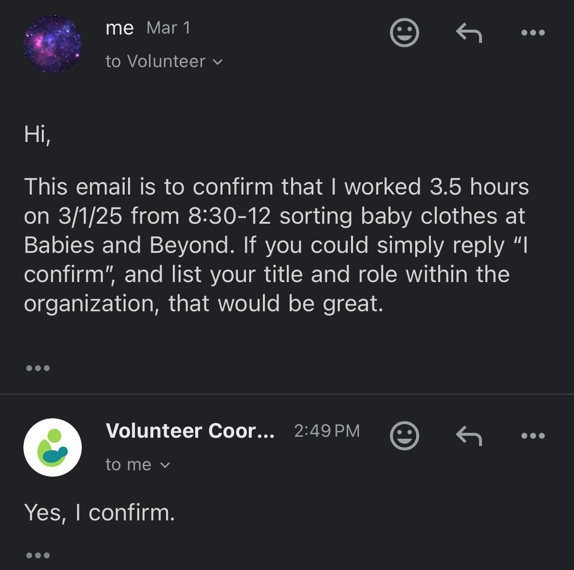This screenshot has width=574, height=570.
Task: Click the "Yes, I confirm." reply text
Action: pyautogui.click(x=99, y=512)
